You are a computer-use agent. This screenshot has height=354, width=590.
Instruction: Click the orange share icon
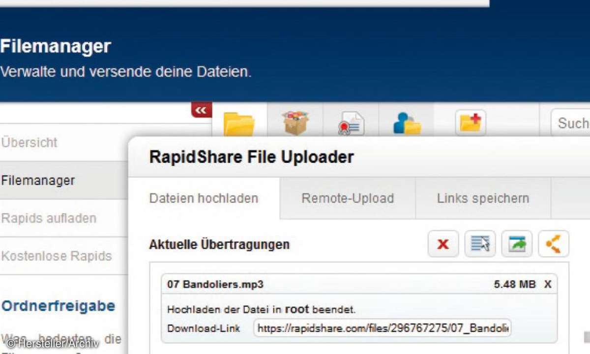(554, 244)
